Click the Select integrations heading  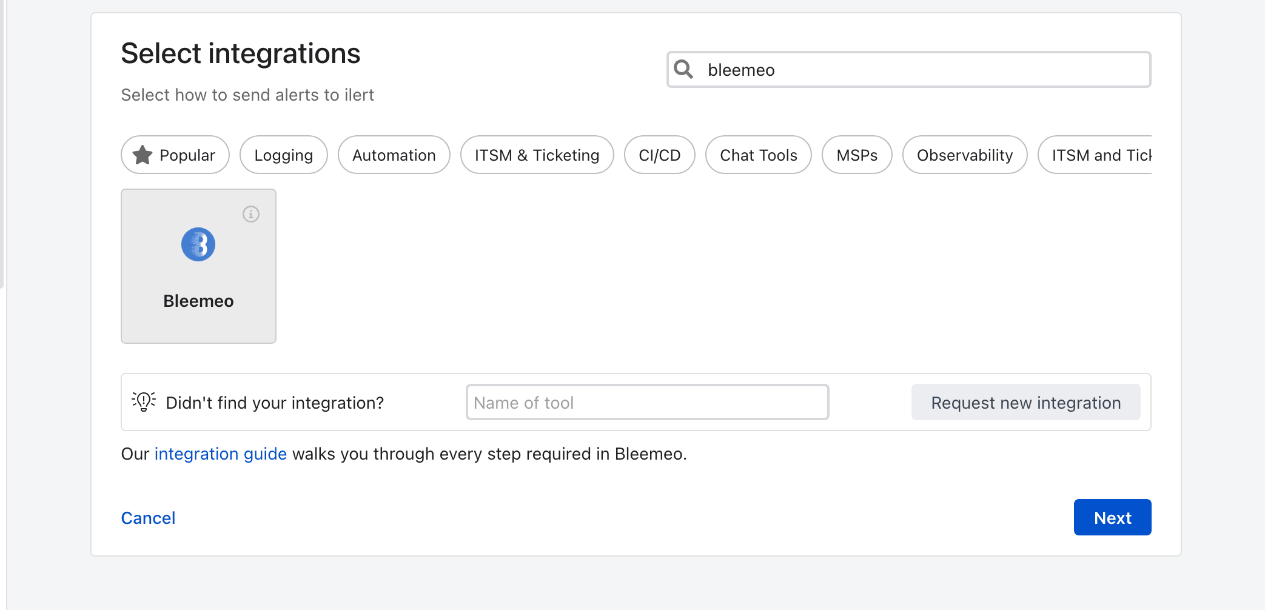pos(241,53)
